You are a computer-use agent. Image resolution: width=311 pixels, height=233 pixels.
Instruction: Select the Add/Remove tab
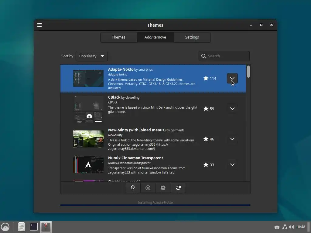click(x=155, y=37)
